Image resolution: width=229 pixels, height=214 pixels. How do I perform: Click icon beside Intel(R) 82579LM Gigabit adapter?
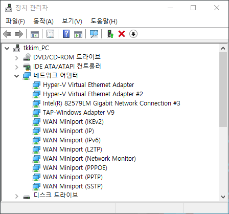coord(36,103)
